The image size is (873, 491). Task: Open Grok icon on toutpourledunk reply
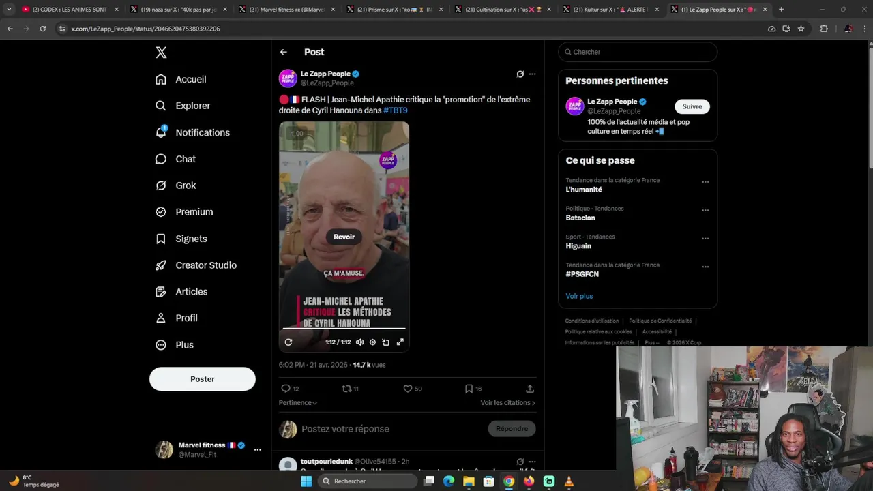pyautogui.click(x=520, y=462)
